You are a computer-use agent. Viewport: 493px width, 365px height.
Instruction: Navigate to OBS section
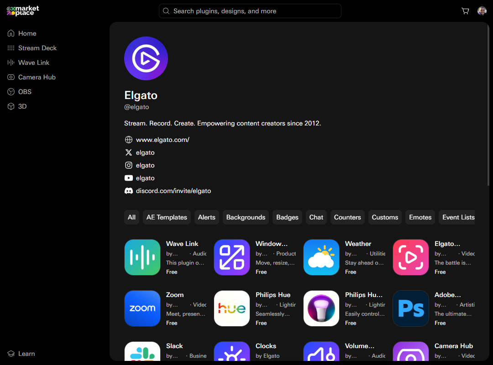click(25, 92)
